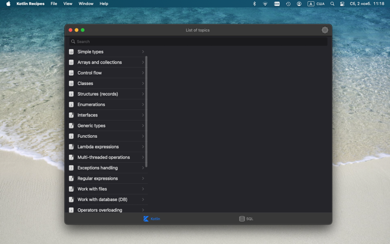Image resolution: width=390 pixels, height=244 pixels.
Task: Open the Kotlin Recipes application menu
Action: pyautogui.click(x=30, y=4)
